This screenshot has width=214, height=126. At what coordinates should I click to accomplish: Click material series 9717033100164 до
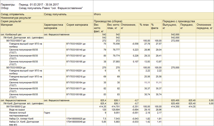76,83
